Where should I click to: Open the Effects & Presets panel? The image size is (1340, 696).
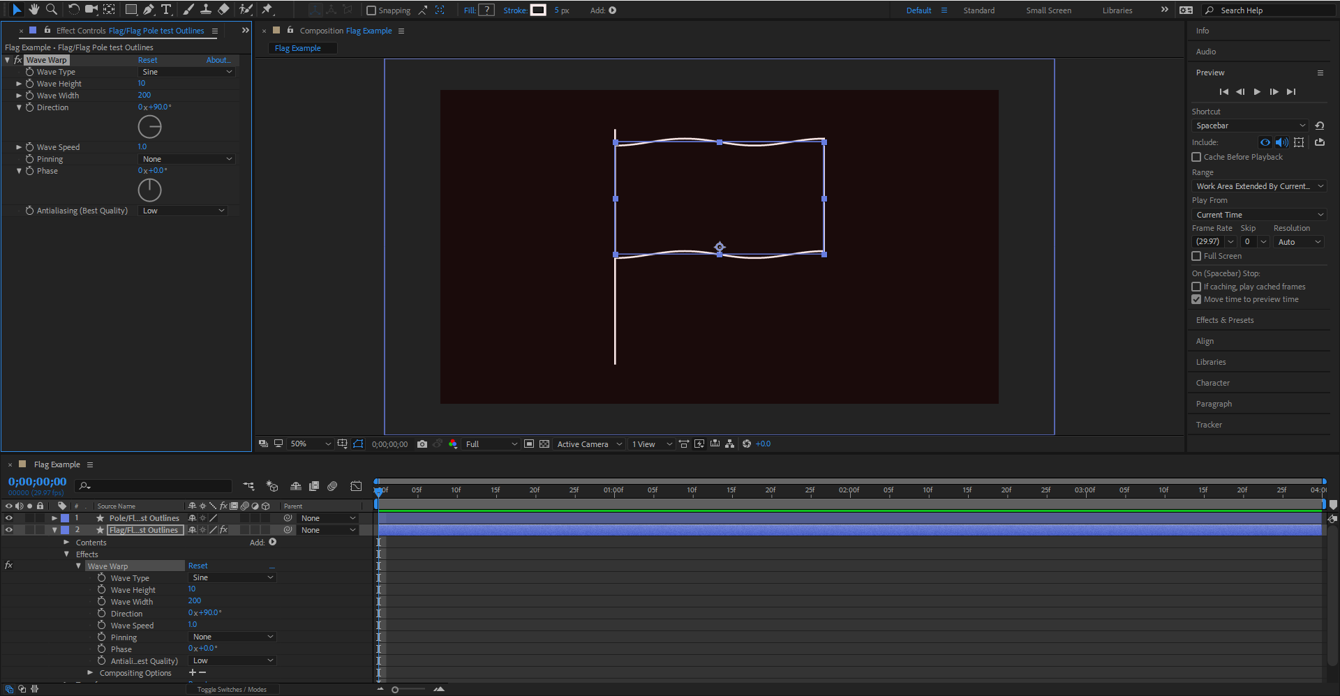pyautogui.click(x=1225, y=320)
